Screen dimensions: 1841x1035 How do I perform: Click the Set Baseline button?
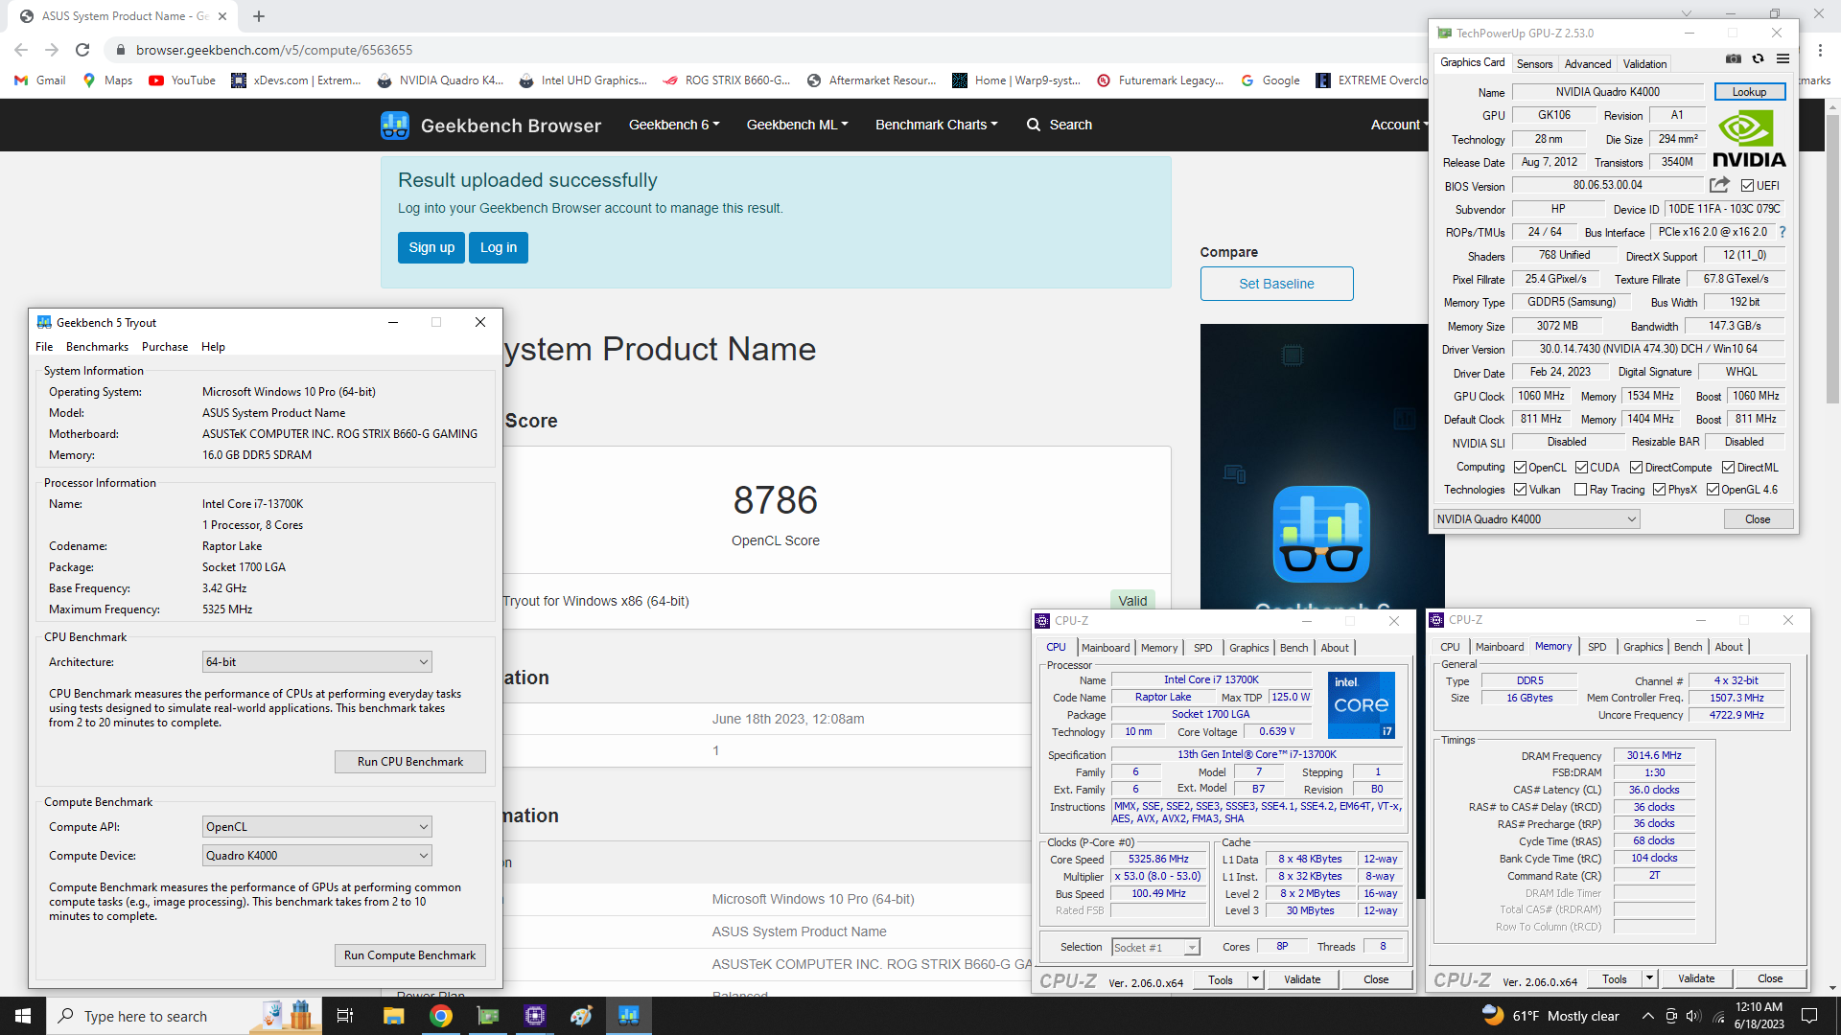point(1276,284)
